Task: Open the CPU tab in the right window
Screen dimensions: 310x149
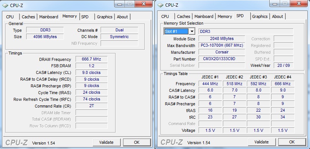Action: pos(165,16)
